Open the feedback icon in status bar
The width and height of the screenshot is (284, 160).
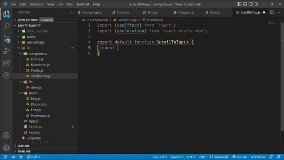271,157
